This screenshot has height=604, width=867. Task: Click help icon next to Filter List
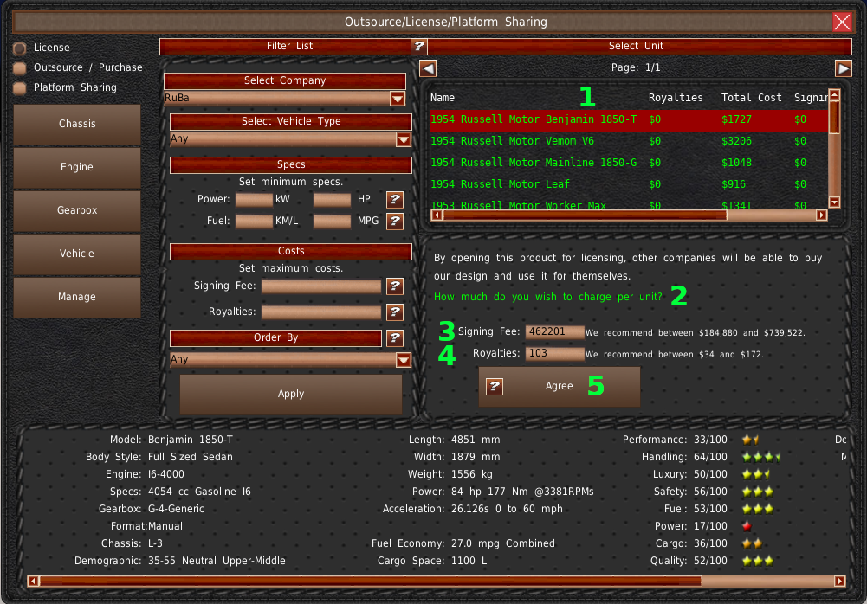[x=418, y=47]
